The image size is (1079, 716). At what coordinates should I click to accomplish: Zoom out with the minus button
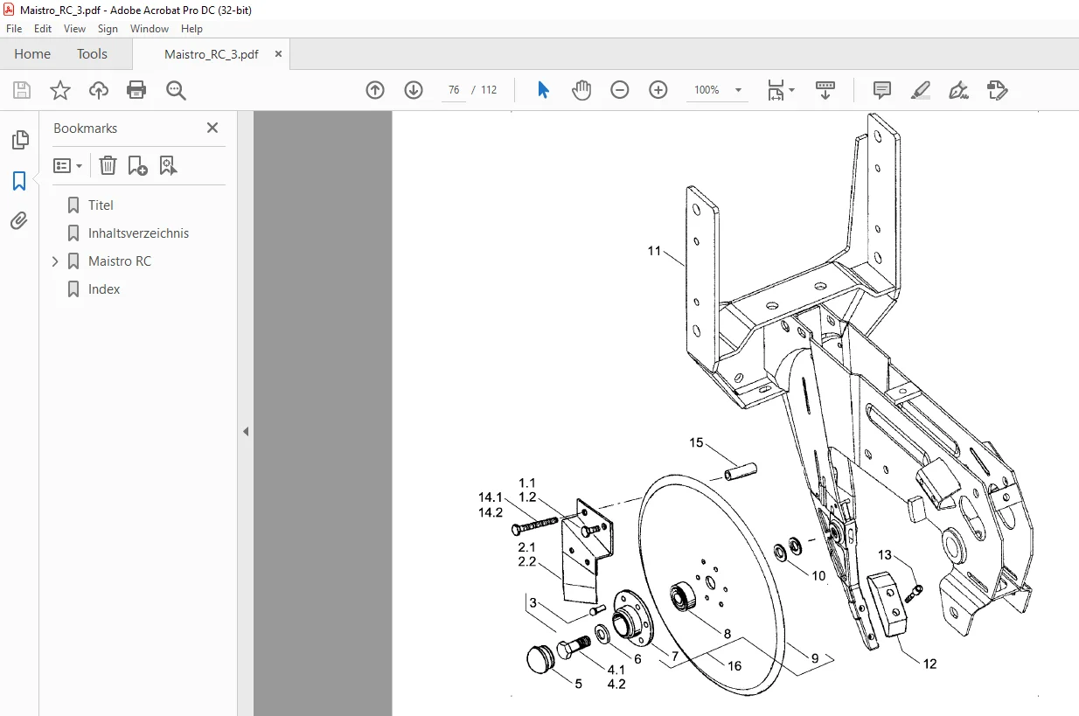[x=620, y=90]
